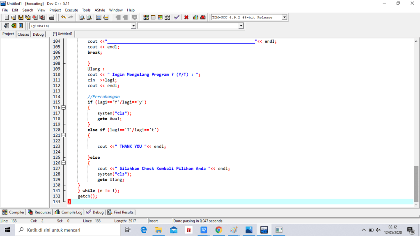Start debugging with the purple checkmark icon
This screenshot has width=420, height=236.
(x=177, y=17)
